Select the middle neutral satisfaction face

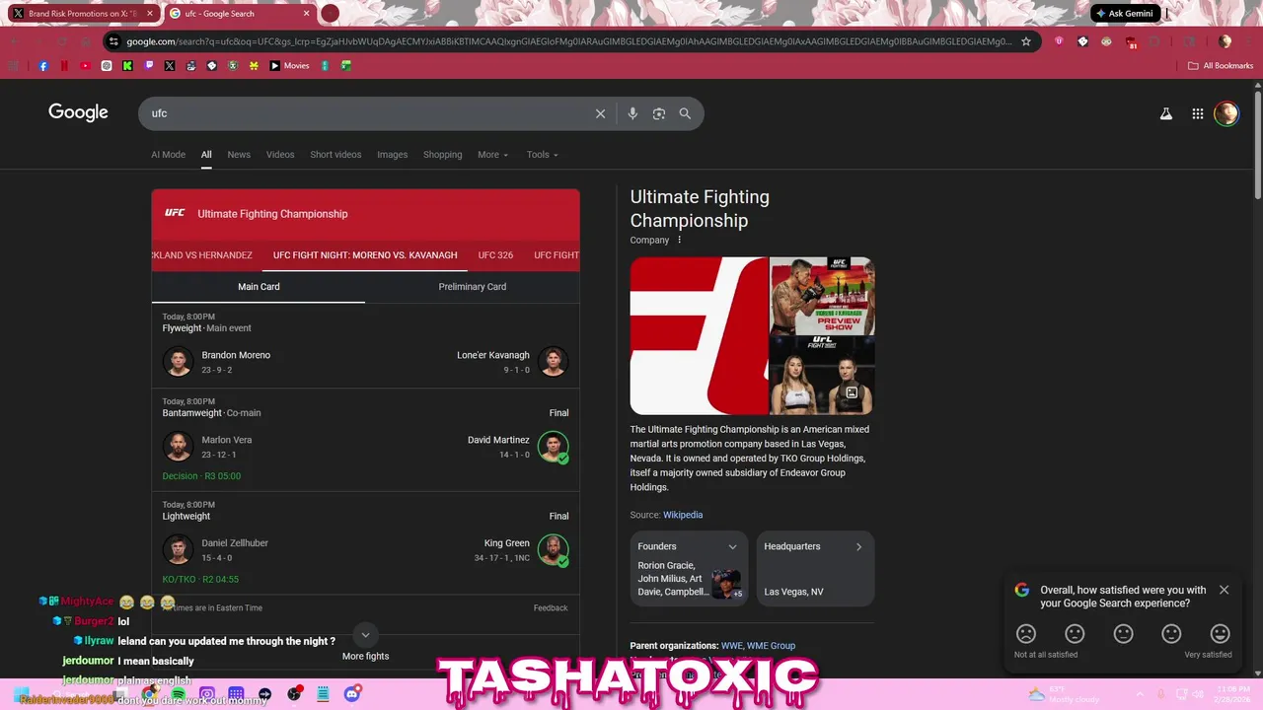point(1123,634)
